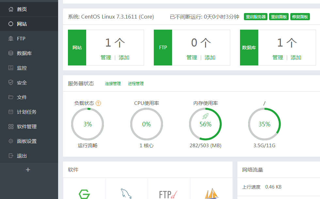Screen dimensions: 320x199
Task: Click the FTP globe icon in sidebar
Action: pos(11,38)
